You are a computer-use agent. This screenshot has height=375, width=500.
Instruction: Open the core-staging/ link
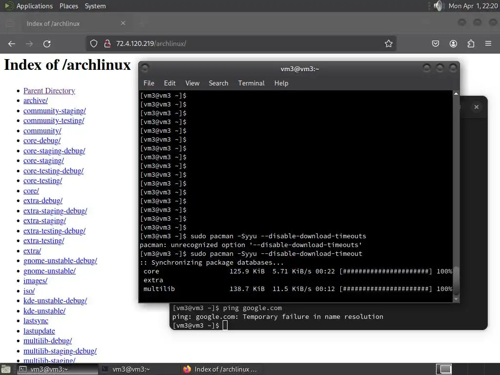pyautogui.click(x=43, y=161)
